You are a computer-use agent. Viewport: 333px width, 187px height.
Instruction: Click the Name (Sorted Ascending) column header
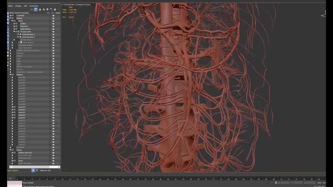click(x=19, y=12)
